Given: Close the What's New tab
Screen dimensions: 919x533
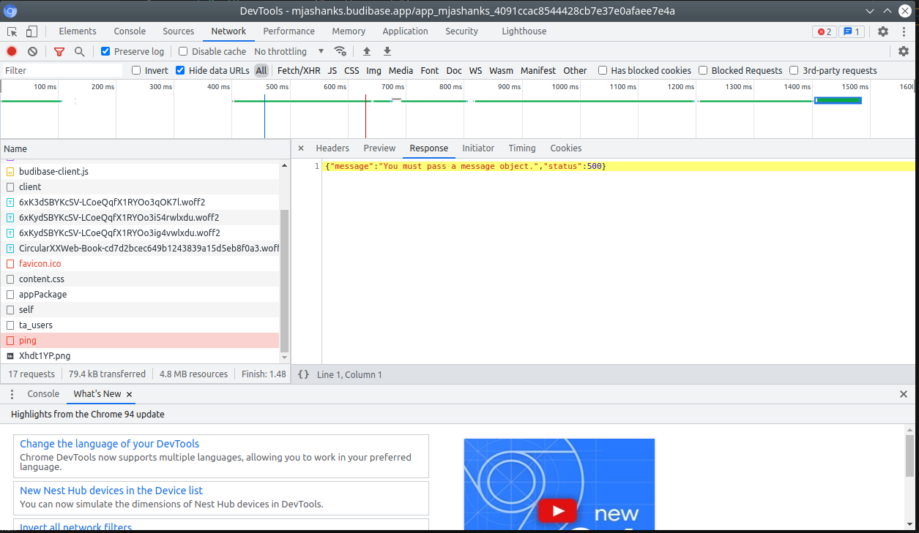Looking at the screenshot, I should pos(130,394).
